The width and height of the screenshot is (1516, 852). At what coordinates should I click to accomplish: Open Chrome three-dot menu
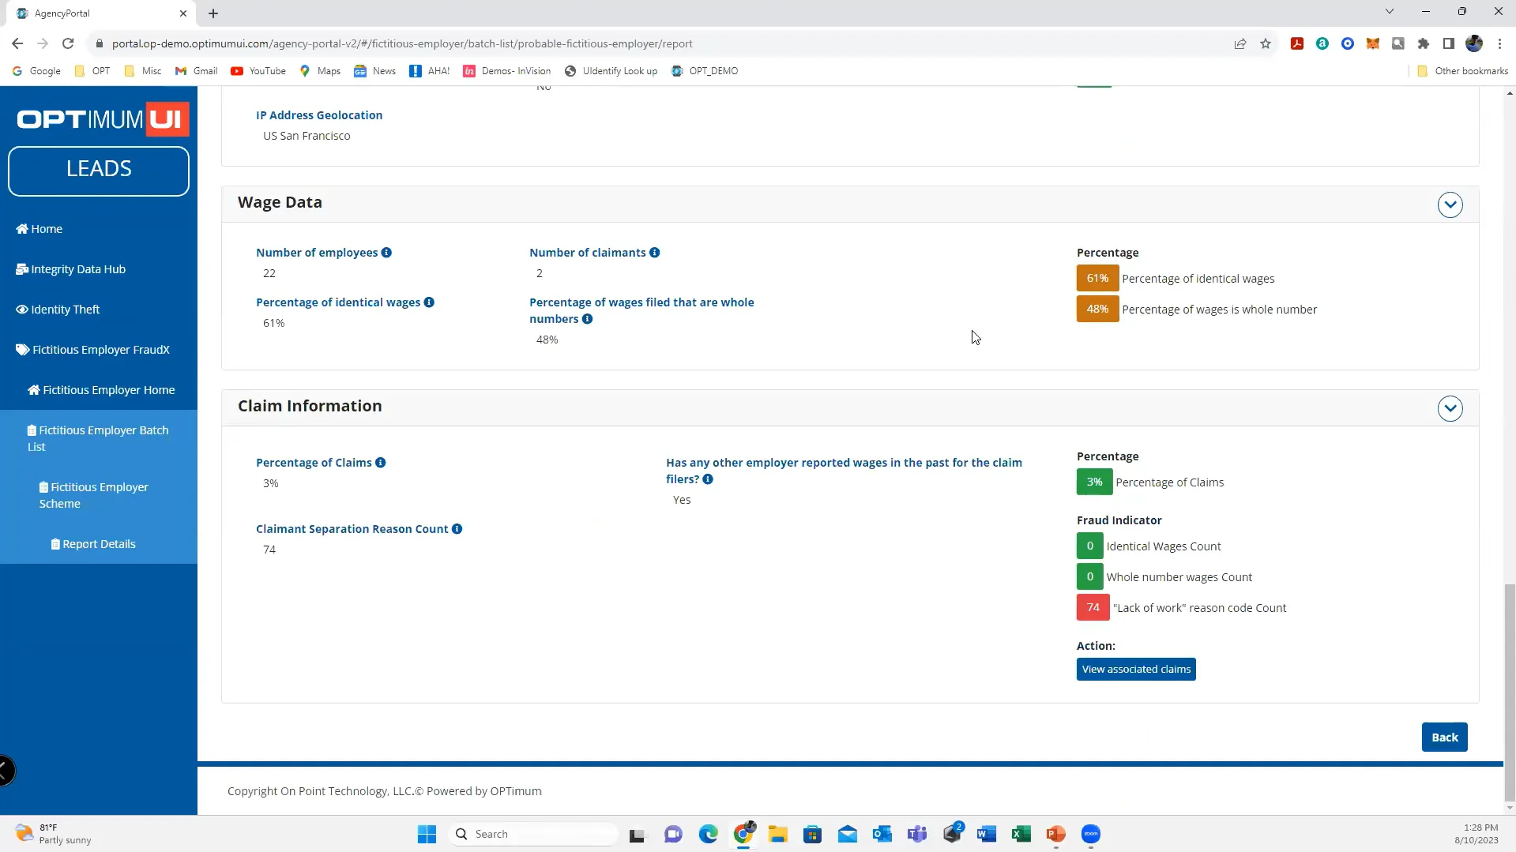pyautogui.click(x=1499, y=43)
